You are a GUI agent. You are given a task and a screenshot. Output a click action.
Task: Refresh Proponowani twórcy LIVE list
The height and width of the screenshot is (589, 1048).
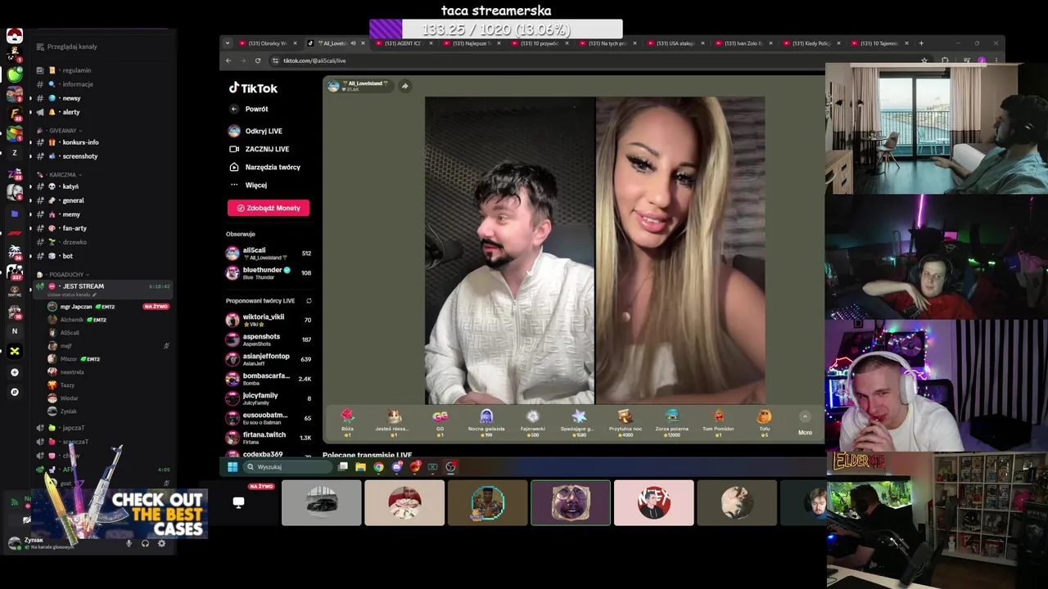(309, 301)
